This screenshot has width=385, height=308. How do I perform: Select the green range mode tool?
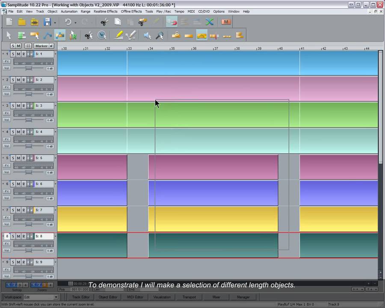click(22, 36)
